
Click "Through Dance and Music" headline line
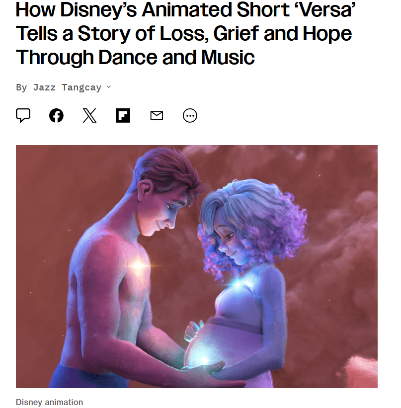coord(135,57)
